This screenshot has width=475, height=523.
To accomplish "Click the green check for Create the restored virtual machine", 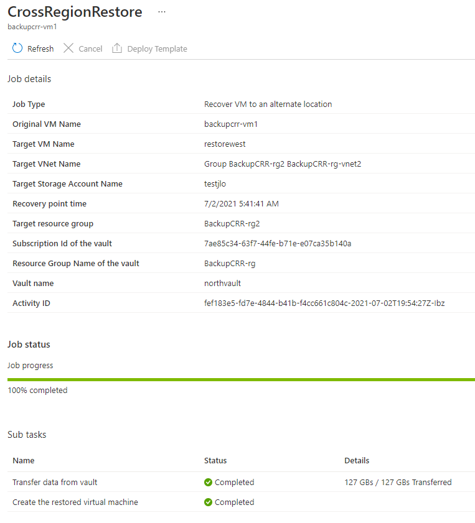I will click(208, 502).
